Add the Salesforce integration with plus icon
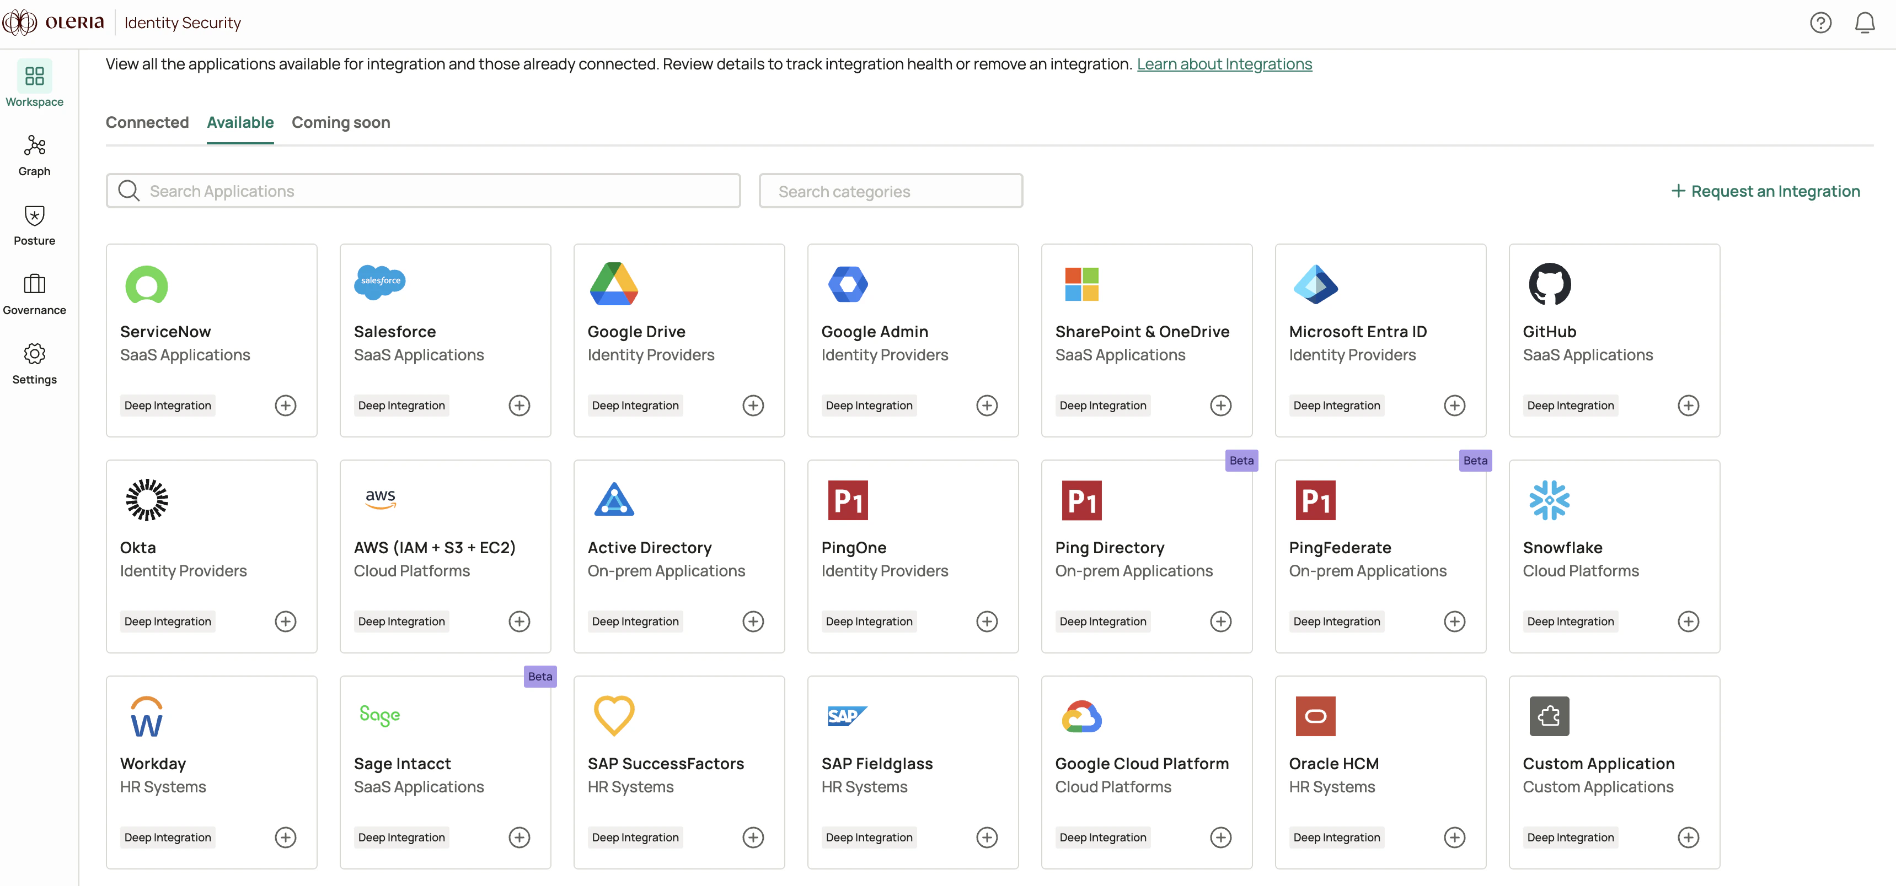Viewport: 1896px width, 886px height. (519, 405)
